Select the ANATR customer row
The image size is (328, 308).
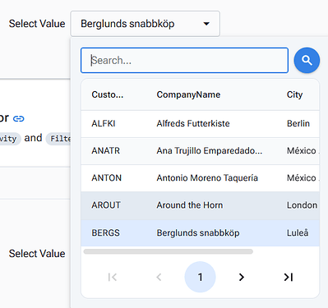(200, 151)
